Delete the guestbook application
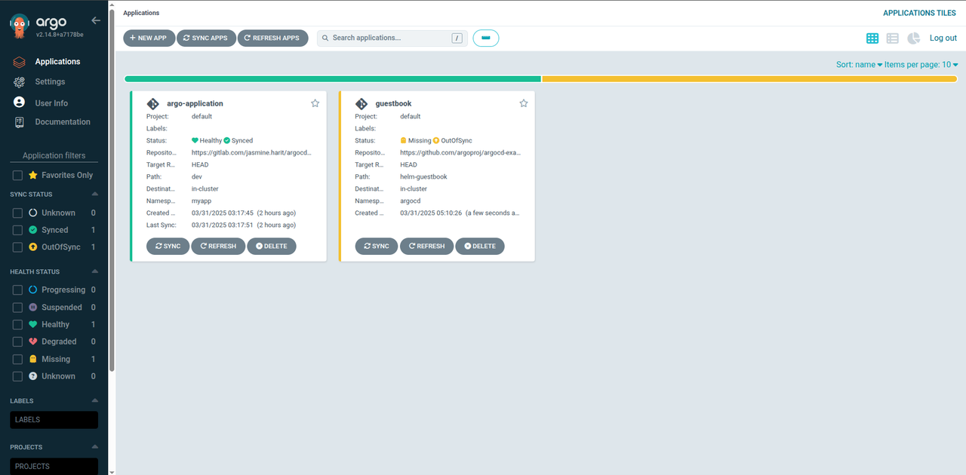The width and height of the screenshot is (966, 475). click(480, 246)
